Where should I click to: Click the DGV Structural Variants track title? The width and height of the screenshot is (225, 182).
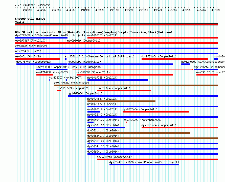pyautogui.click(x=94, y=32)
